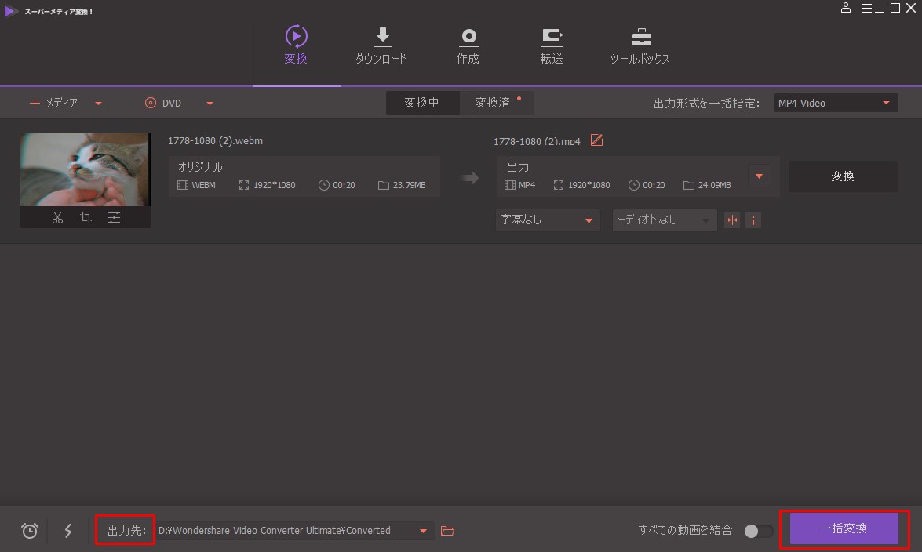Open the user account icon
Image resolution: width=922 pixels, height=552 pixels.
(x=846, y=8)
